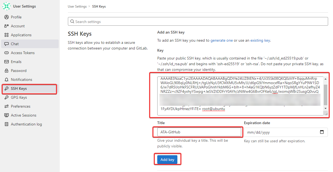Open GPG Keys page
Image resolution: width=333 pixels, height=172 pixels.
point(30,97)
